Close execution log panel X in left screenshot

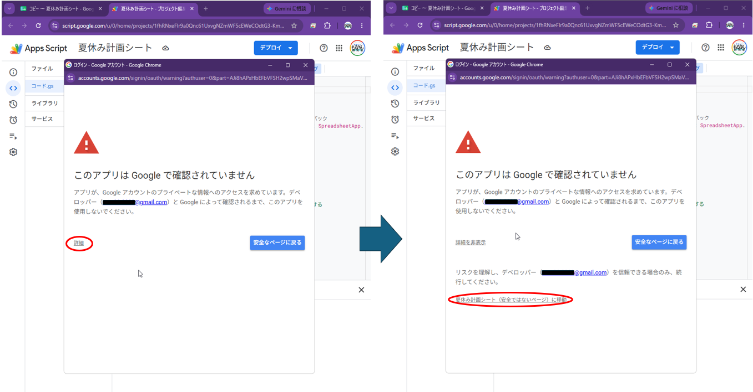[361, 290]
